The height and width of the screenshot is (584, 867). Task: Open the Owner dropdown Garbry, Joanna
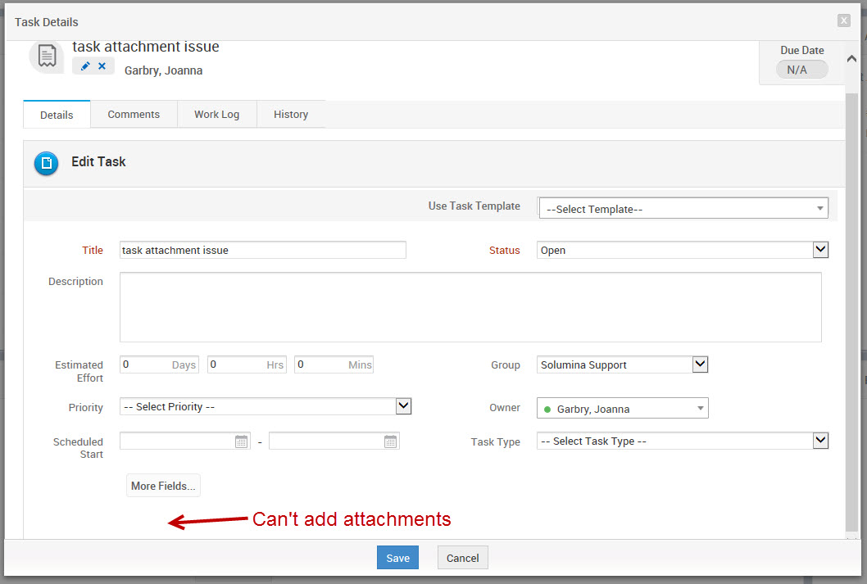click(x=622, y=408)
